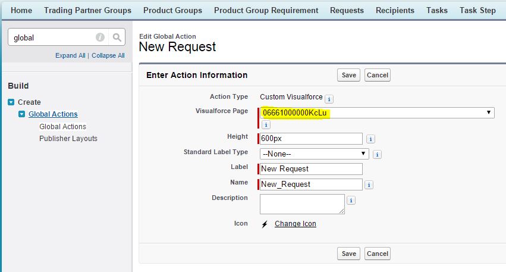The image size is (506, 272).
Task: Switch to the Product Groups tab
Action: coord(172,10)
